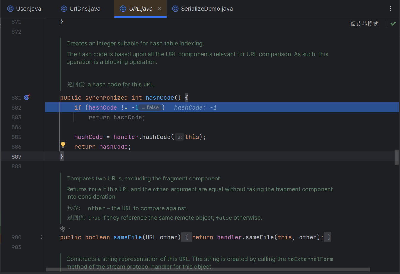Toggle reader mode via 阅读器模式 label
The image size is (400, 274).
(364, 24)
